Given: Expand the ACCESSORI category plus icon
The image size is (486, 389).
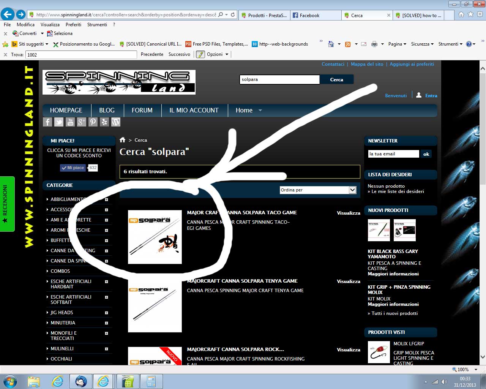Looking at the screenshot, I should point(106,210).
